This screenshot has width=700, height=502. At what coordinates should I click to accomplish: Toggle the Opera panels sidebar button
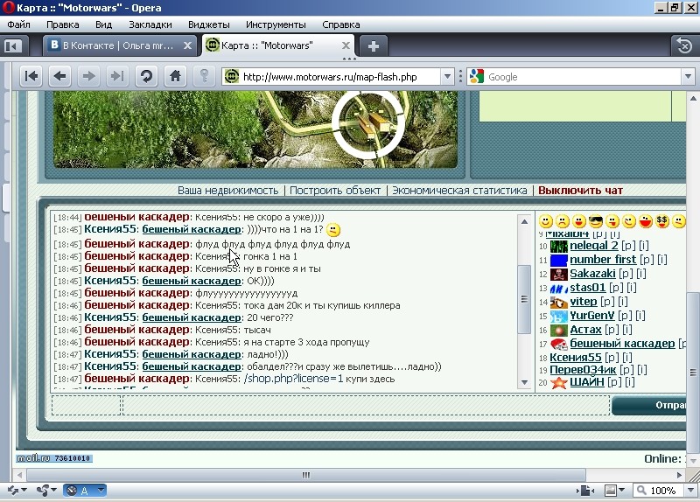[x=13, y=45]
